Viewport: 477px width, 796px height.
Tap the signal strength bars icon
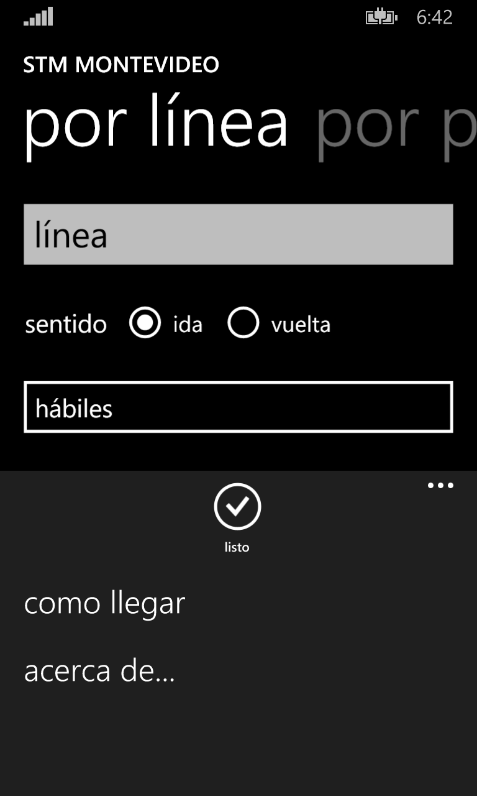[x=39, y=17]
